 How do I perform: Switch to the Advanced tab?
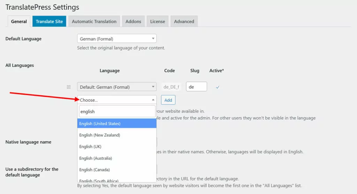click(184, 22)
